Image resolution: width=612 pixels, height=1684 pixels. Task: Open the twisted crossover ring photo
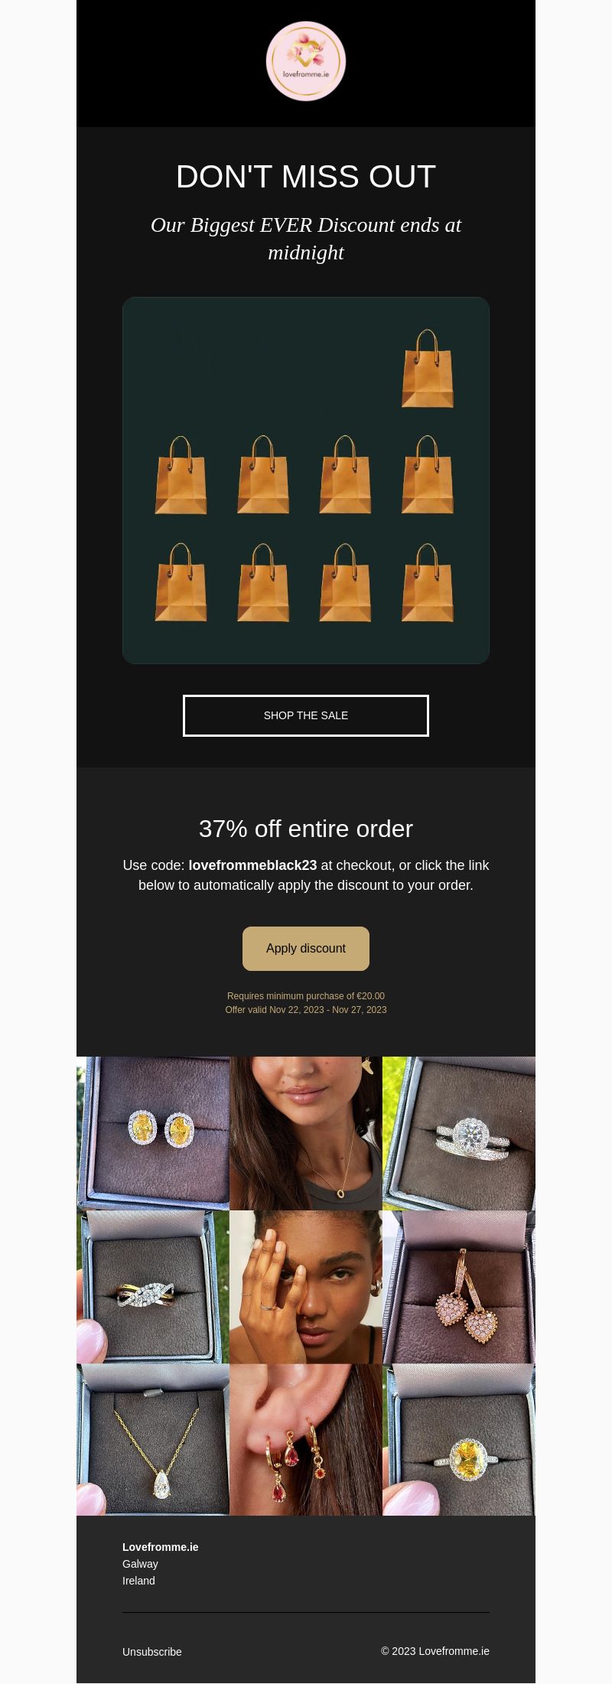pyautogui.click(x=153, y=1286)
